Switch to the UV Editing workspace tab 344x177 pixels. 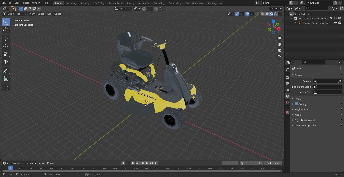(x=99, y=3)
